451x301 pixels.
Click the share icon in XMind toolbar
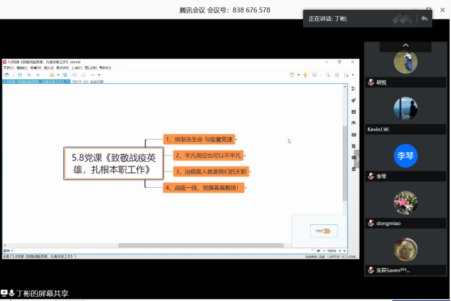(336, 75)
